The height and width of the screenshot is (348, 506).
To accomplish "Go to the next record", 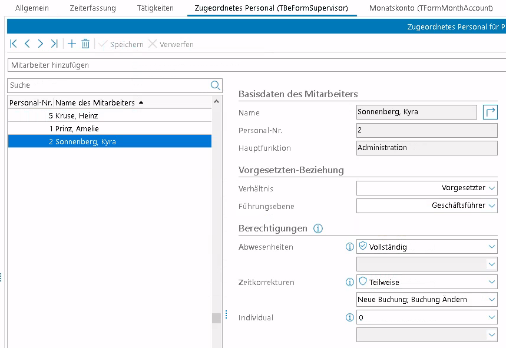I will pos(40,44).
